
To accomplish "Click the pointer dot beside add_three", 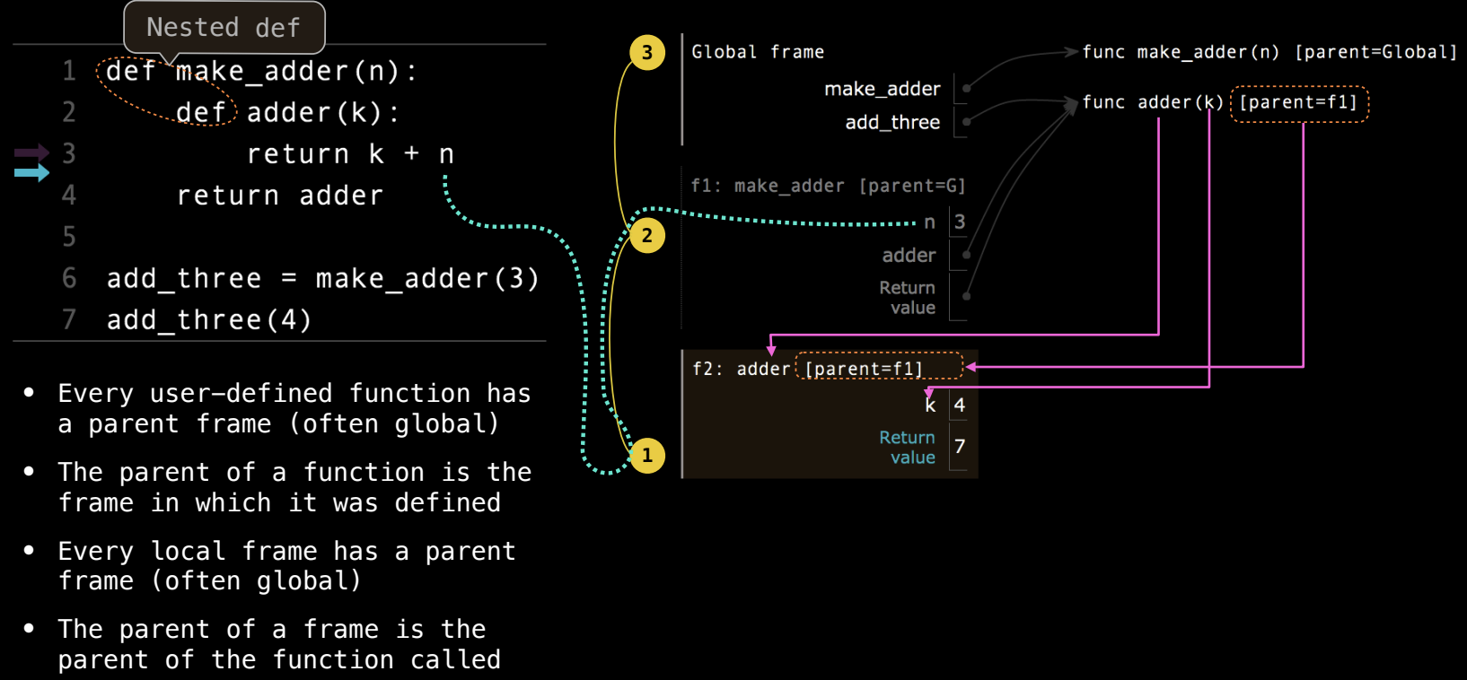I will click(966, 122).
